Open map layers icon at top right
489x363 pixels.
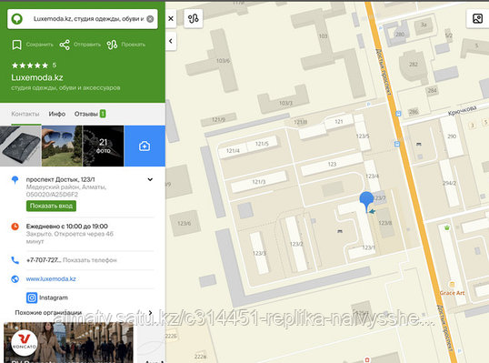(477, 18)
